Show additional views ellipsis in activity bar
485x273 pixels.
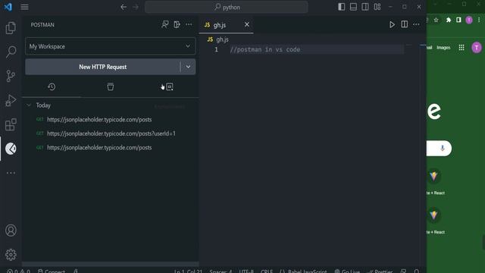click(x=11, y=173)
